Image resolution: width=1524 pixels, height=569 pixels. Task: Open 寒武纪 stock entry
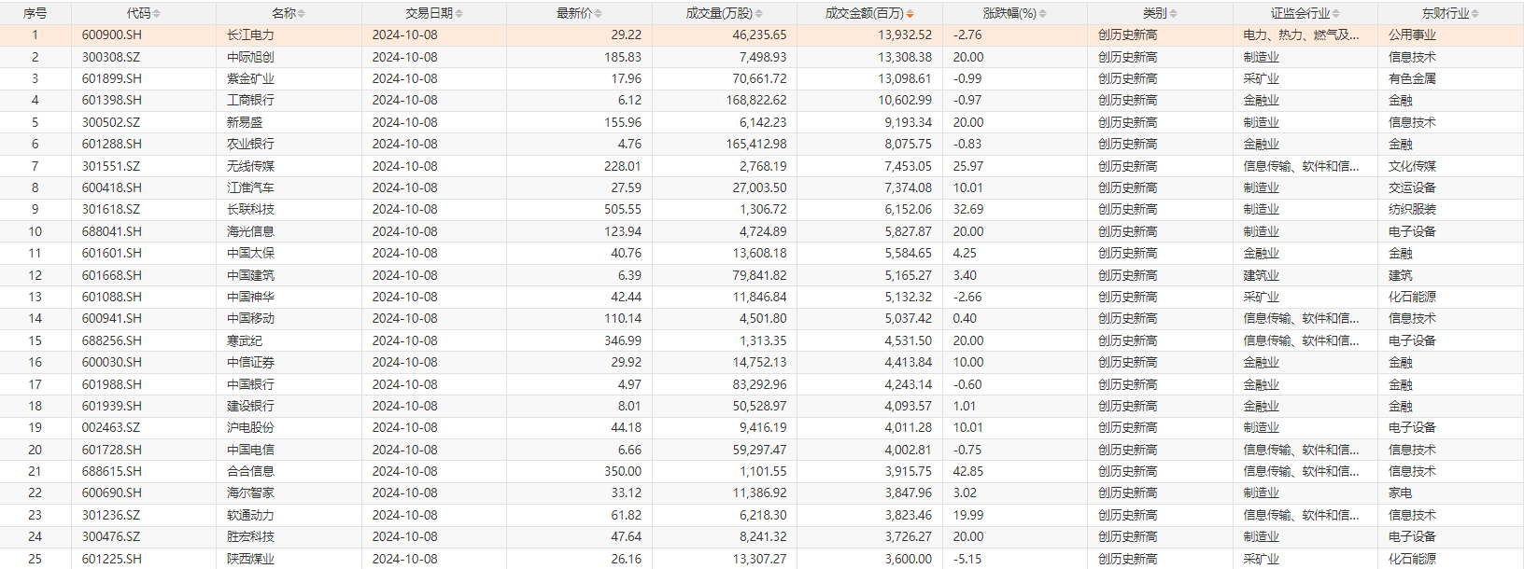[245, 340]
